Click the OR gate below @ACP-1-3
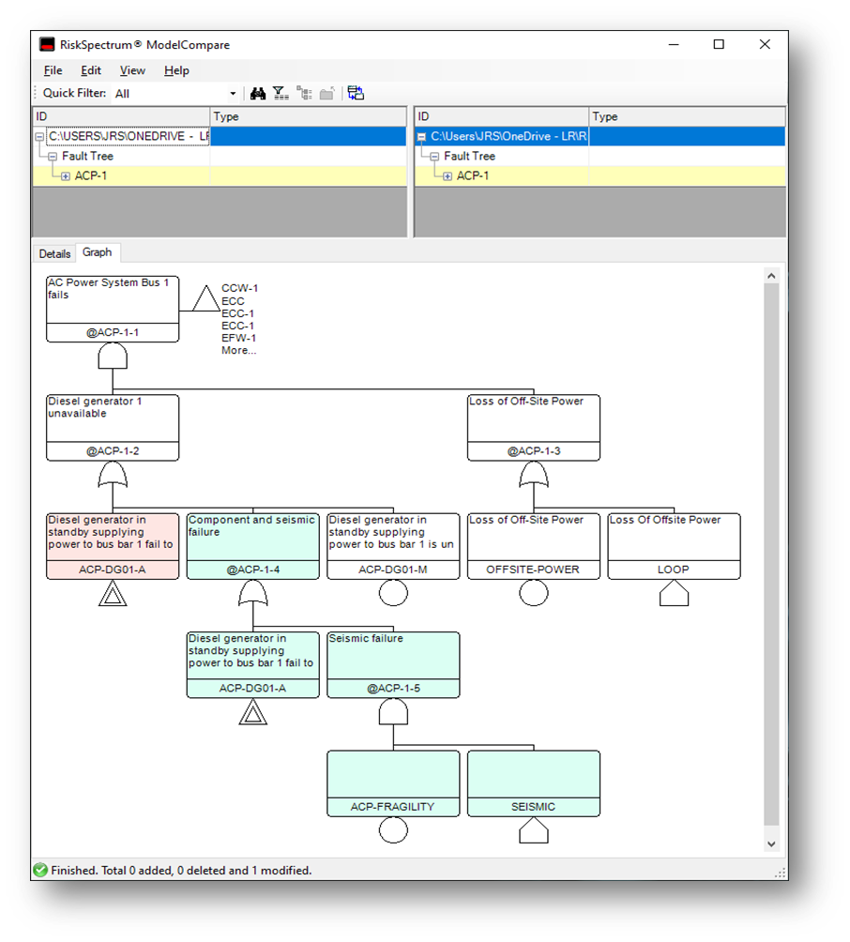The height and width of the screenshot is (942, 850). pyautogui.click(x=533, y=476)
